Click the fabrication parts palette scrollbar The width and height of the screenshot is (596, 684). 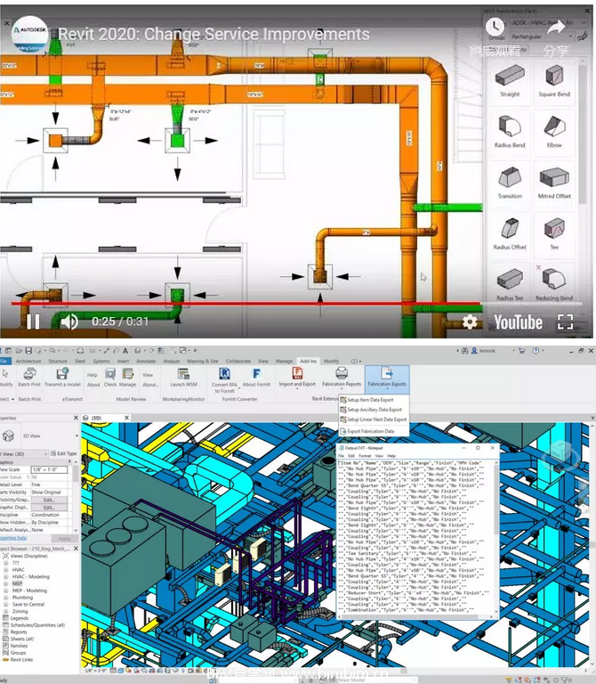click(583, 133)
